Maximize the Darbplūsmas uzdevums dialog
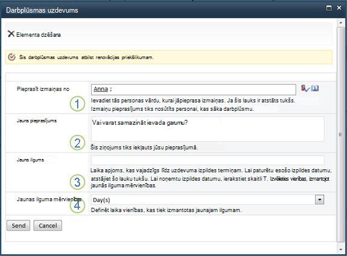 pyautogui.click(x=329, y=8)
